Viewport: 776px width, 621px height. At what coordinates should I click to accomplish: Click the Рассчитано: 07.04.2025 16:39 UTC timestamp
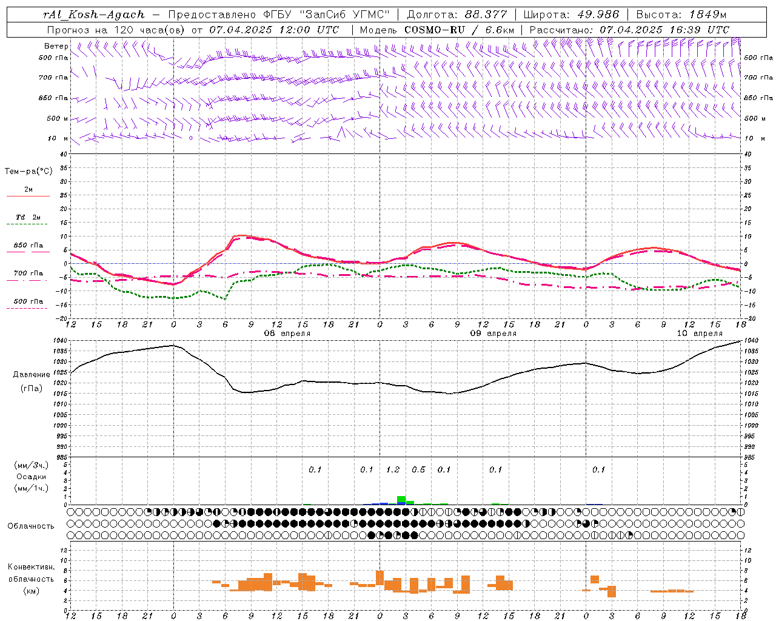[629, 29]
